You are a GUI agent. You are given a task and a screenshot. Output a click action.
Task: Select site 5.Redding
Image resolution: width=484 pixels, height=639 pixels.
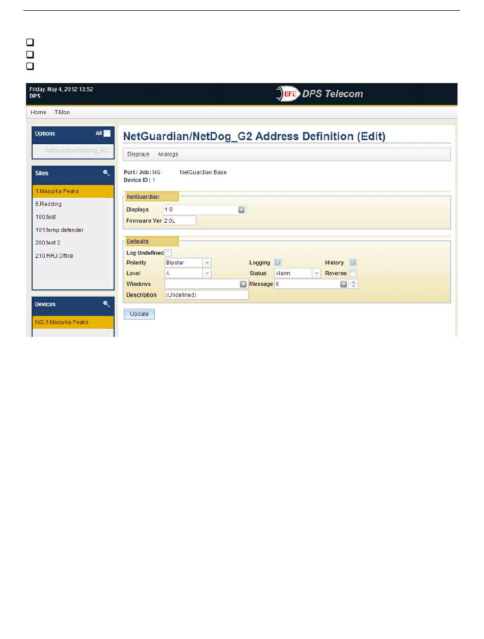(73, 204)
